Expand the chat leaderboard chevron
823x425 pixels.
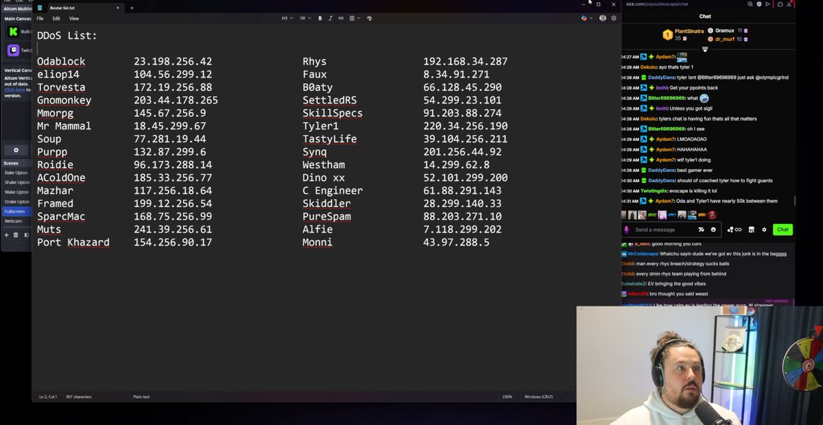705,49
